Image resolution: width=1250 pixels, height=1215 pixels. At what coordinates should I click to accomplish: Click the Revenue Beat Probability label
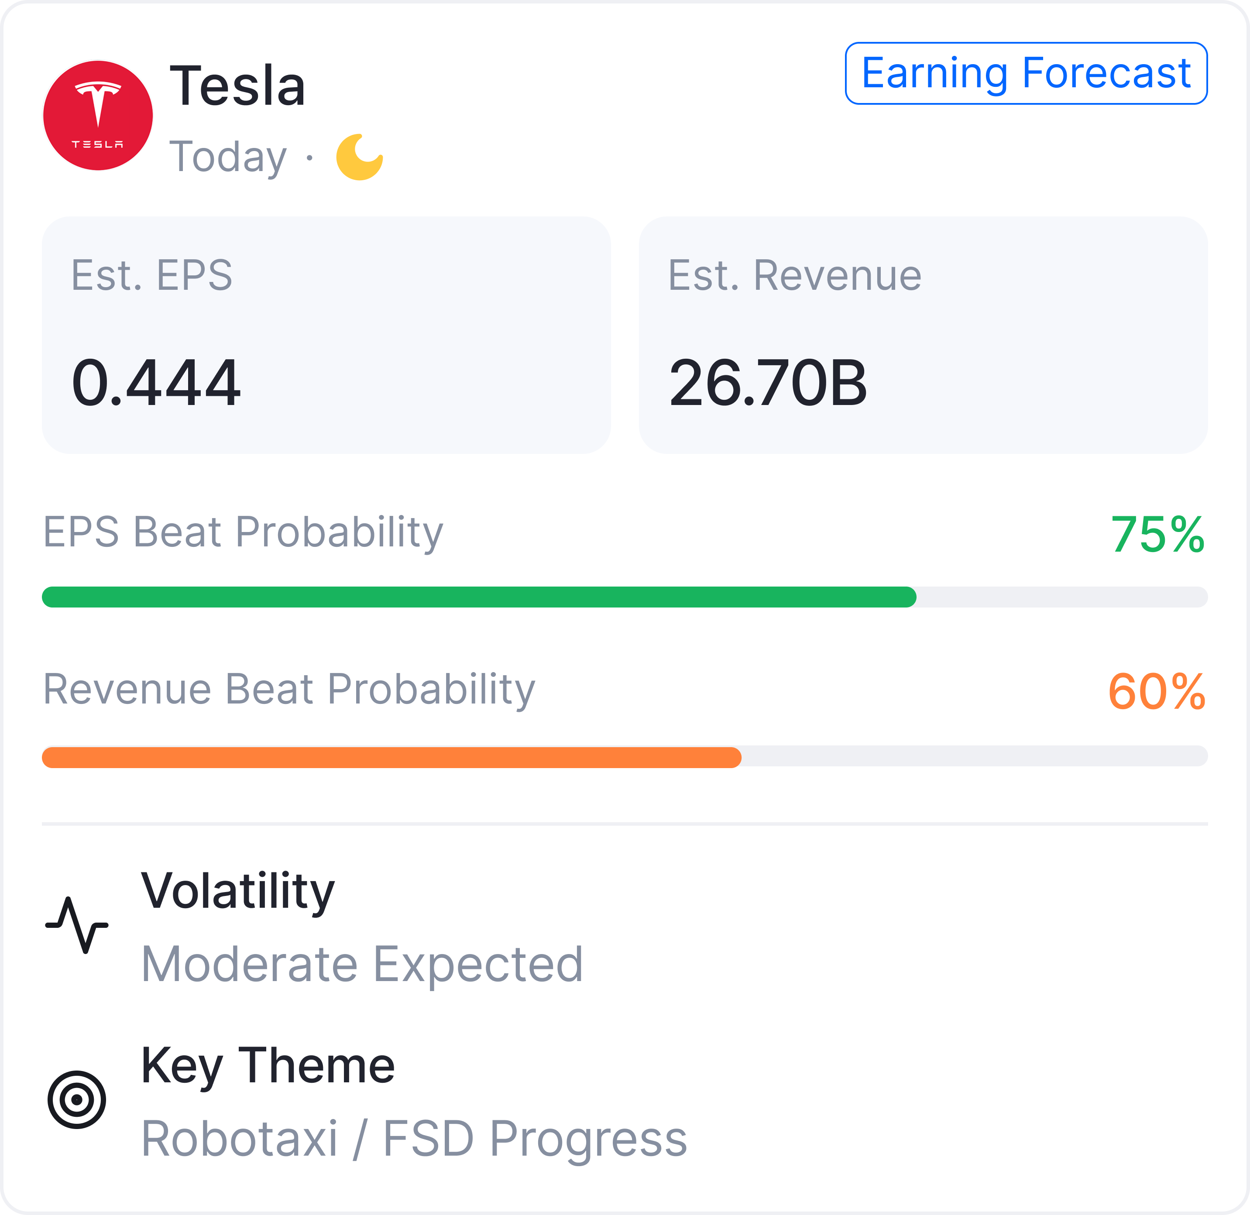(x=288, y=689)
